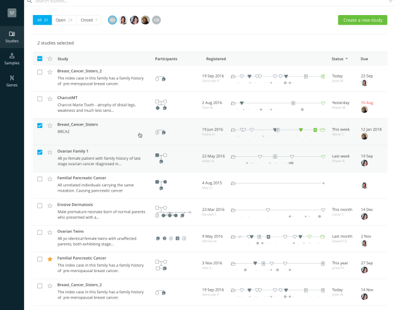Click the Participants column header
Image resolution: width=396 pixels, height=310 pixels.
coord(166,59)
